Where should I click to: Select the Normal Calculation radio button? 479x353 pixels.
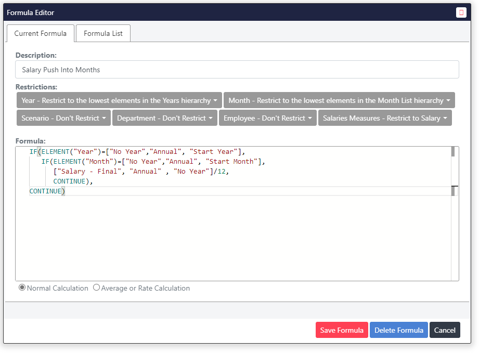pyautogui.click(x=22, y=287)
